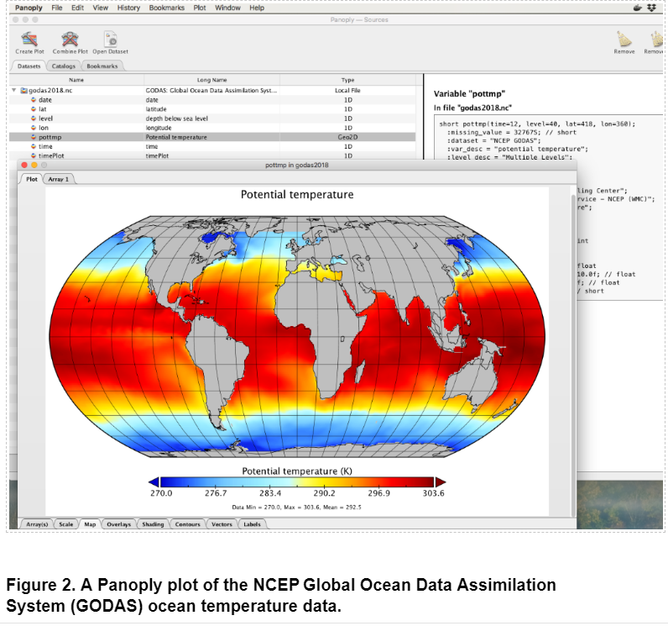This screenshot has width=668, height=626.
Task: Click the world map temperature plot
Action: (x=297, y=336)
